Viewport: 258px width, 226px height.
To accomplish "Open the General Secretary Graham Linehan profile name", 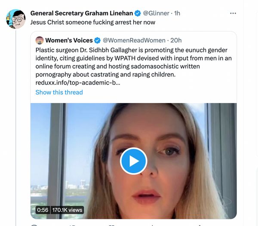I will click(82, 13).
